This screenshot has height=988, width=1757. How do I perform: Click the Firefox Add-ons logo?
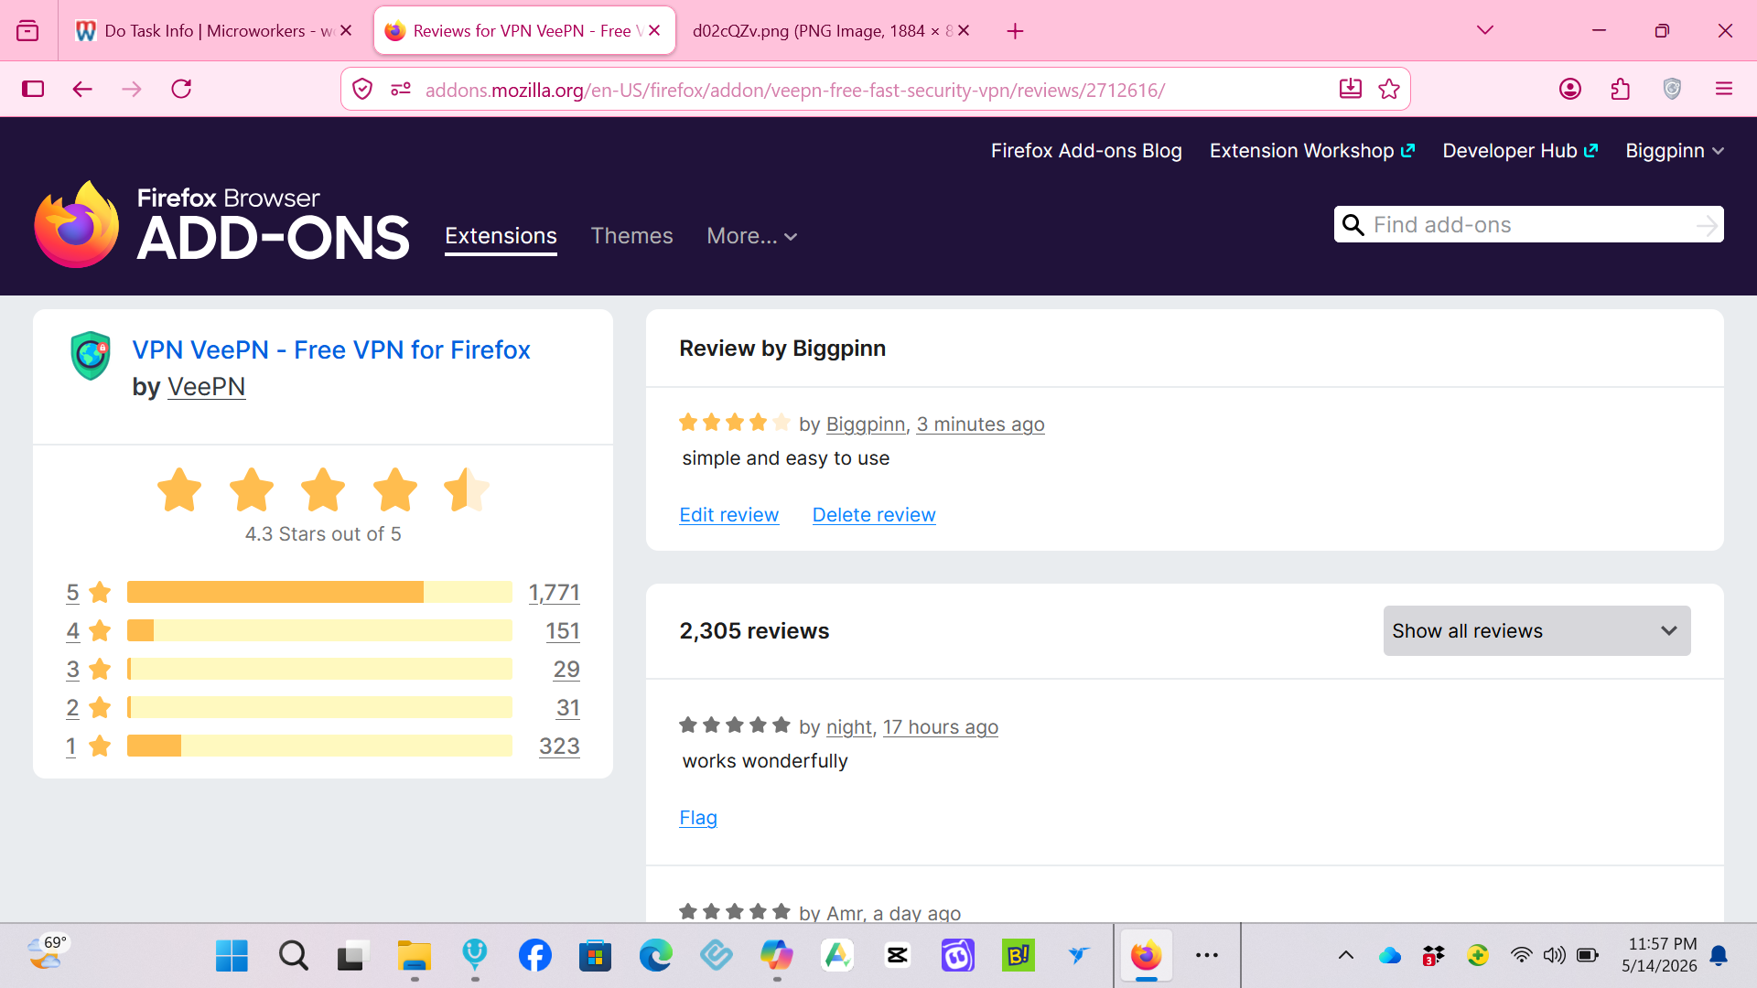tap(222, 224)
